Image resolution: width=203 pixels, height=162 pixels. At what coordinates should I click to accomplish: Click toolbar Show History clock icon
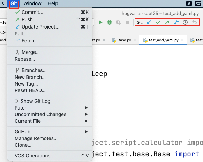click(185, 22)
